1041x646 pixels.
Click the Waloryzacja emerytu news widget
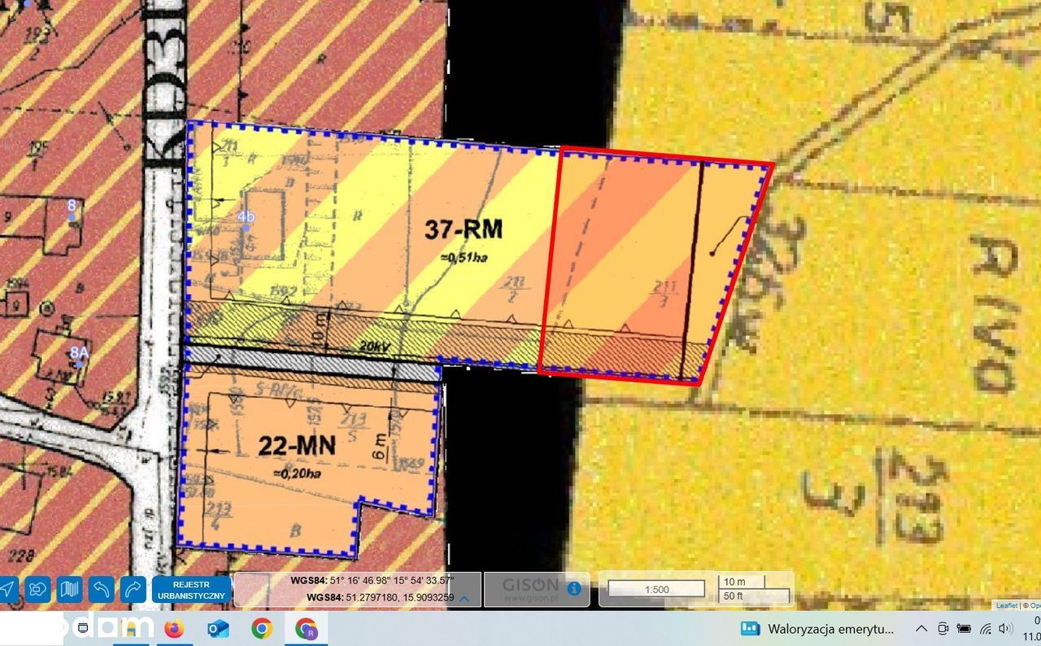[x=817, y=629]
